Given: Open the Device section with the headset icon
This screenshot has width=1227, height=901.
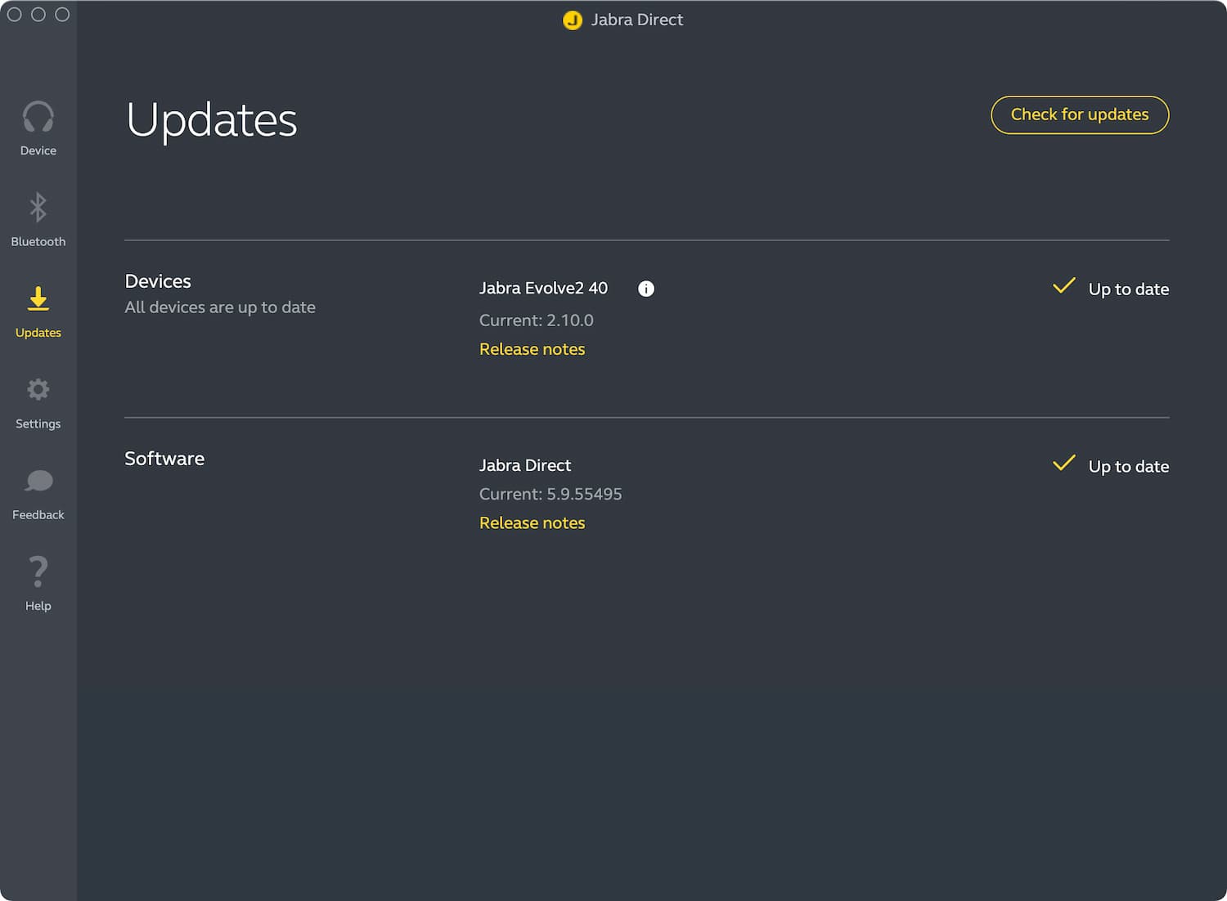Looking at the screenshot, I should tap(38, 128).
